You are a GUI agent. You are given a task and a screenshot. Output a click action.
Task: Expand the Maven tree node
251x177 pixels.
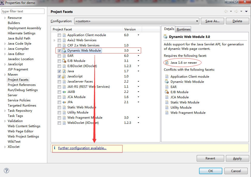pos(5,75)
